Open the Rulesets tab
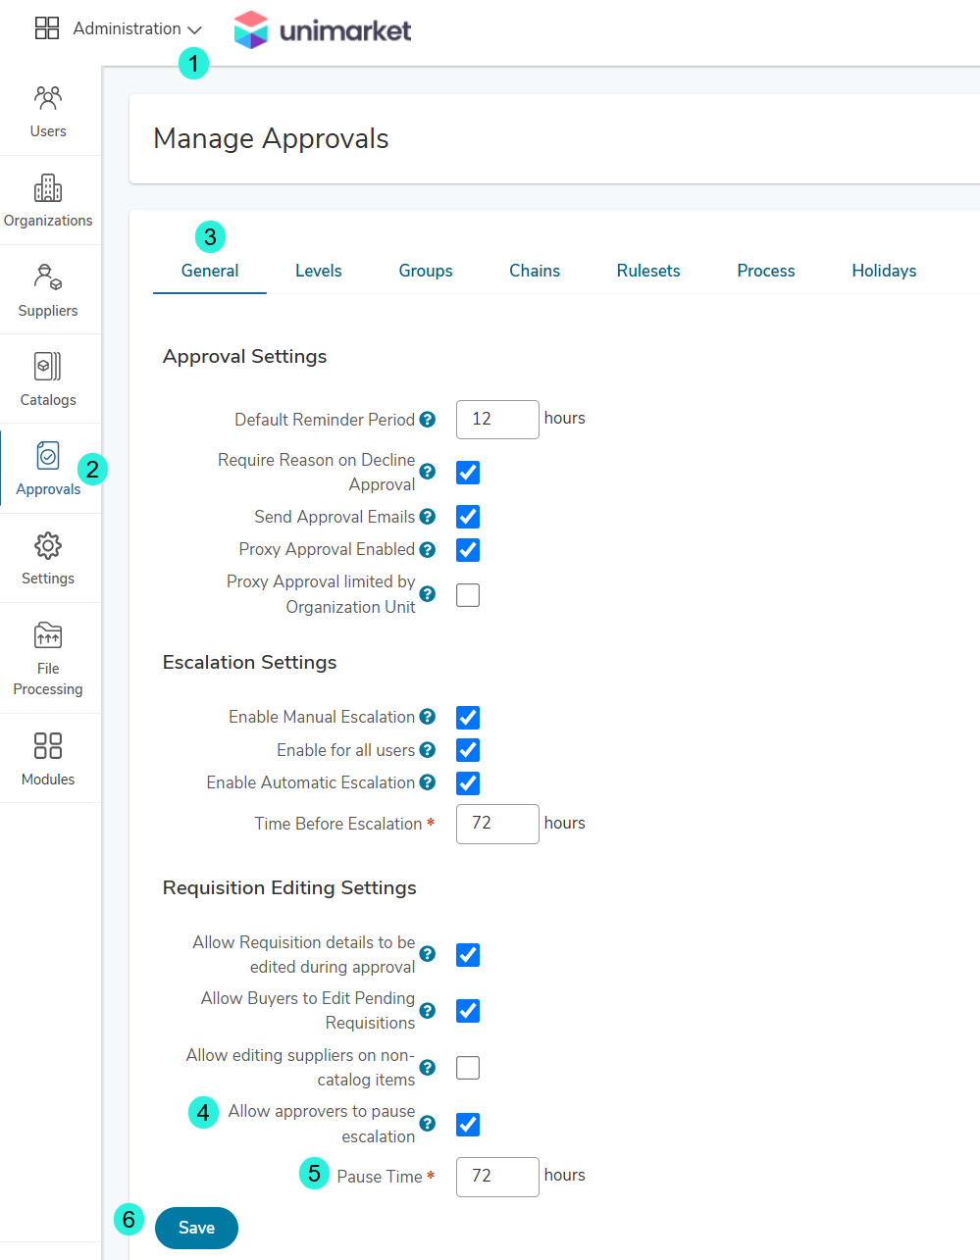980x1260 pixels. [x=648, y=271]
